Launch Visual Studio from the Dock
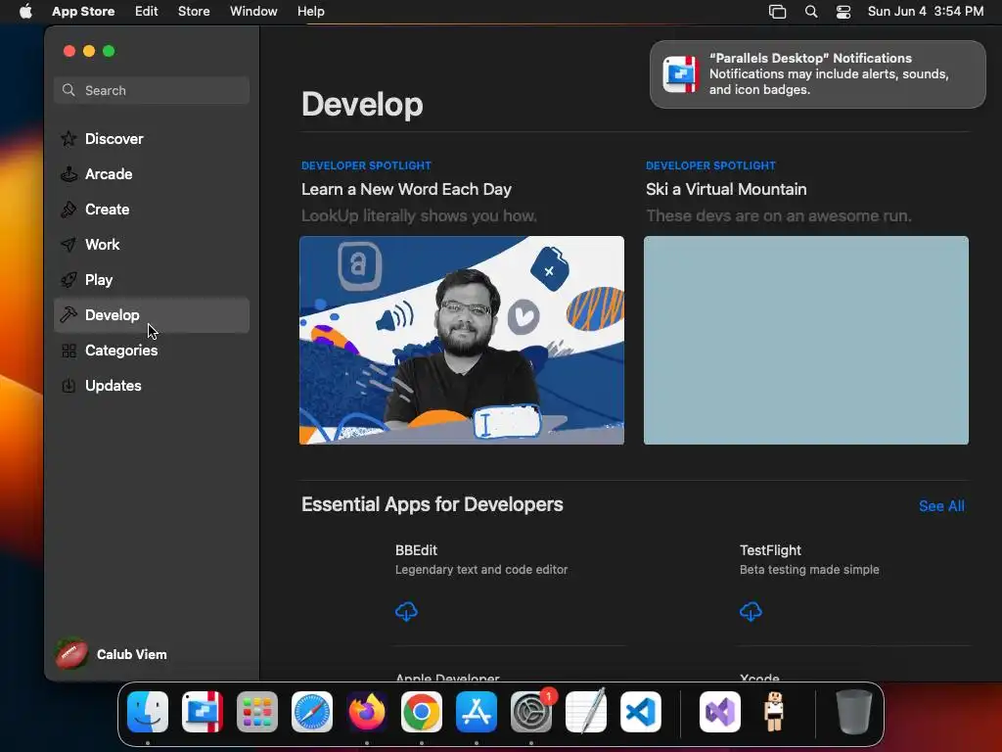The height and width of the screenshot is (752, 1002). tap(720, 712)
